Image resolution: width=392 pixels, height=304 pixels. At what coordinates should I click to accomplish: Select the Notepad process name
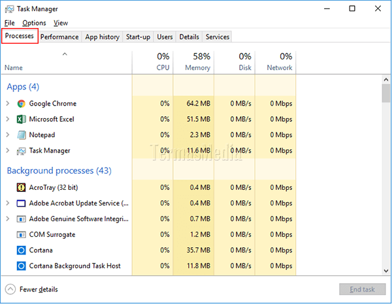pos(42,135)
